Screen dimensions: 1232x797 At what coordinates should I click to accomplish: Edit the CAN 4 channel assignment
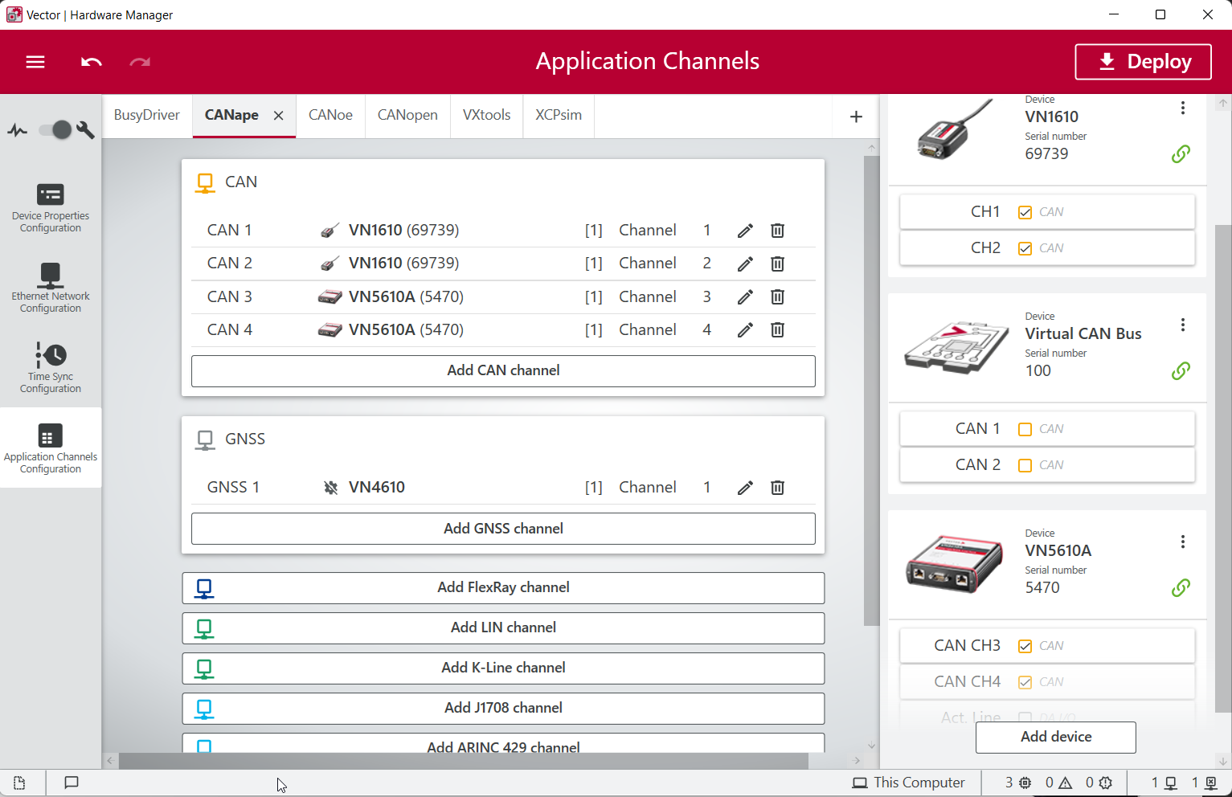tap(745, 330)
